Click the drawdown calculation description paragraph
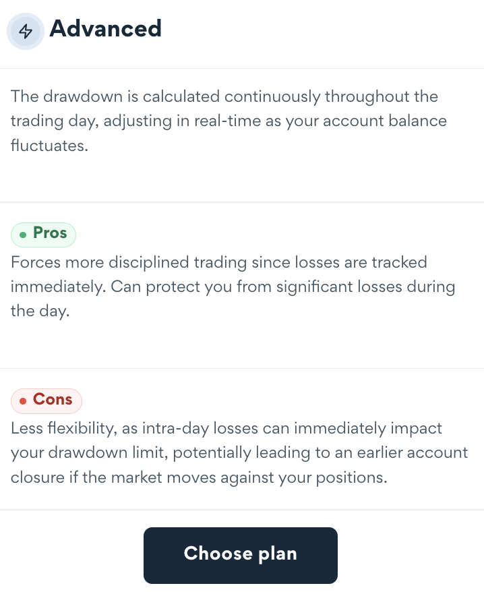 [x=228, y=121]
